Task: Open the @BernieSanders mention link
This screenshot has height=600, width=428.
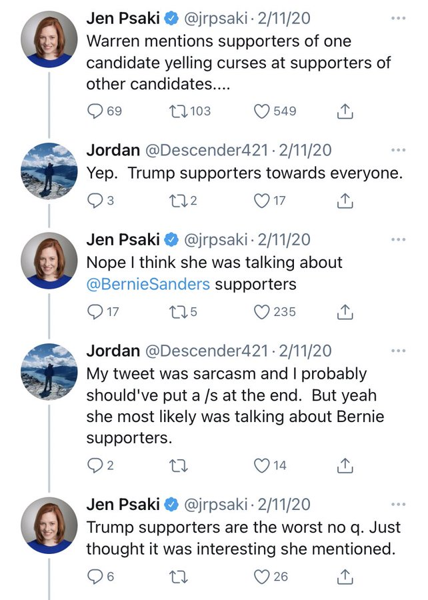Action: tap(148, 284)
